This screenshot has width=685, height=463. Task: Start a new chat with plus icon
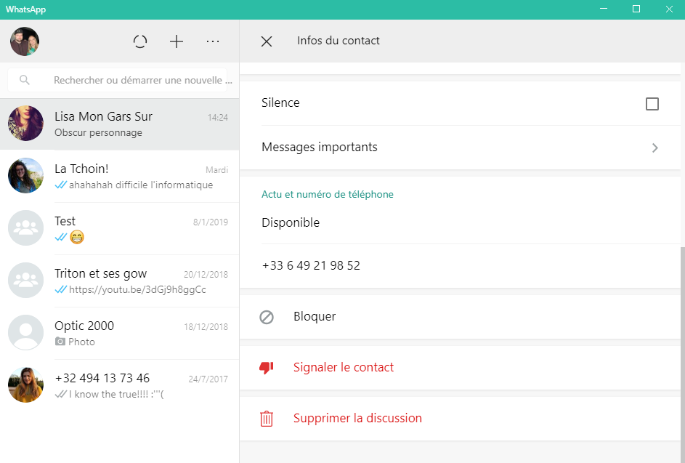point(177,41)
